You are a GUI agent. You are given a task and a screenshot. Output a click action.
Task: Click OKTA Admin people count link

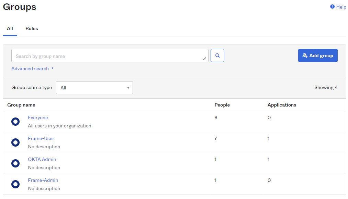point(215,159)
